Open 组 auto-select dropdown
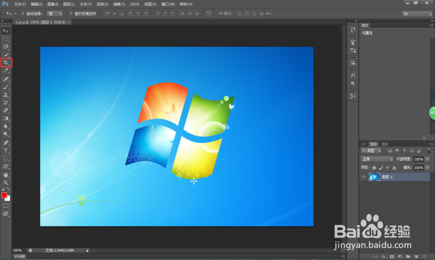This screenshot has width=435, height=260. (x=55, y=13)
